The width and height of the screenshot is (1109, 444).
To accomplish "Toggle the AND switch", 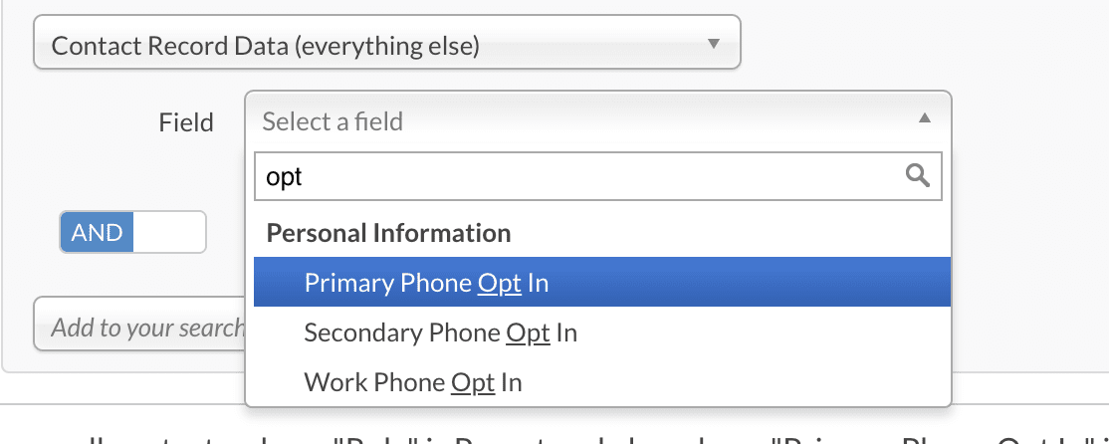I will (x=132, y=232).
